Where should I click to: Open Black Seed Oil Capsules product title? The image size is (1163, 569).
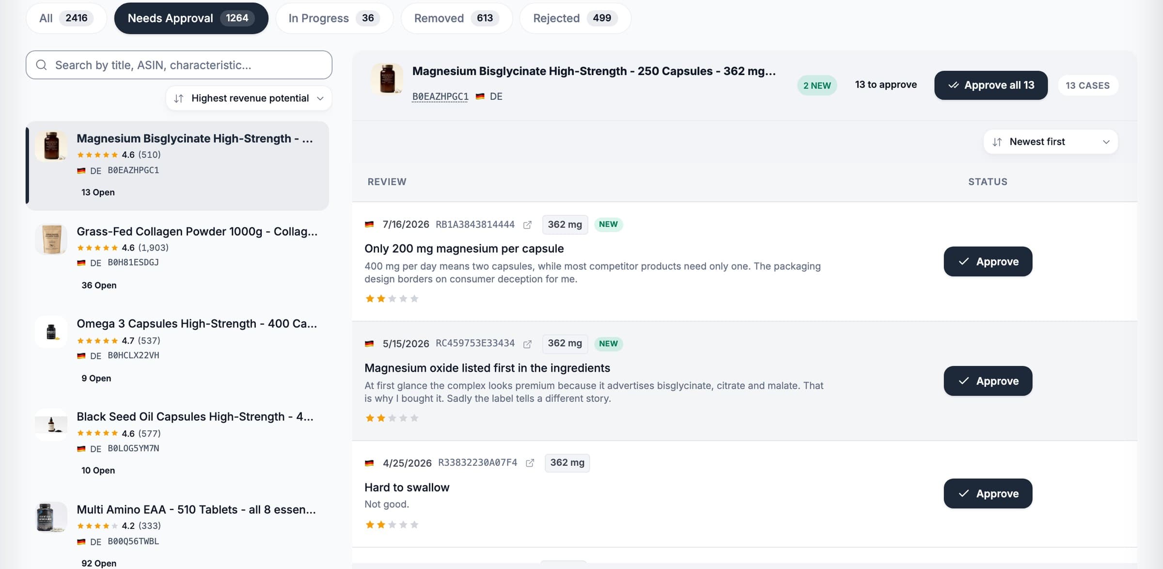[195, 417]
